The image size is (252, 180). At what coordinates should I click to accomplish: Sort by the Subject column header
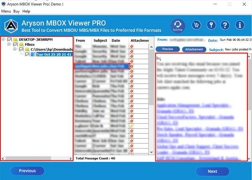pyautogui.click(x=101, y=40)
